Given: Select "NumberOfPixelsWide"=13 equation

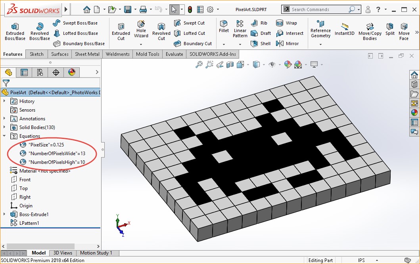Looking at the screenshot, I should click(x=53, y=154).
